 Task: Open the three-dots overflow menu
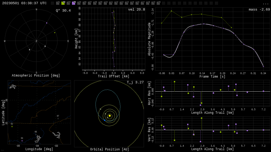pos(266,3)
